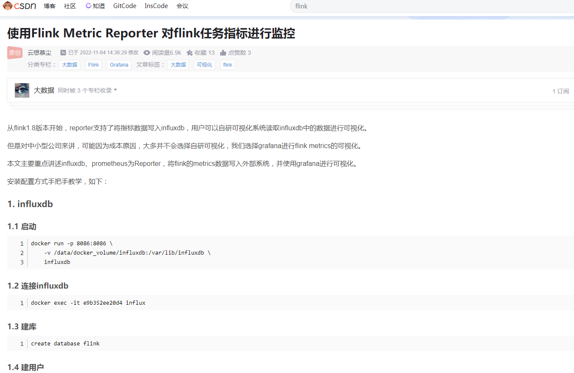Click the eye thumbnail of 大数据 column
Image resolution: width=574 pixels, height=373 pixels.
[22, 90]
